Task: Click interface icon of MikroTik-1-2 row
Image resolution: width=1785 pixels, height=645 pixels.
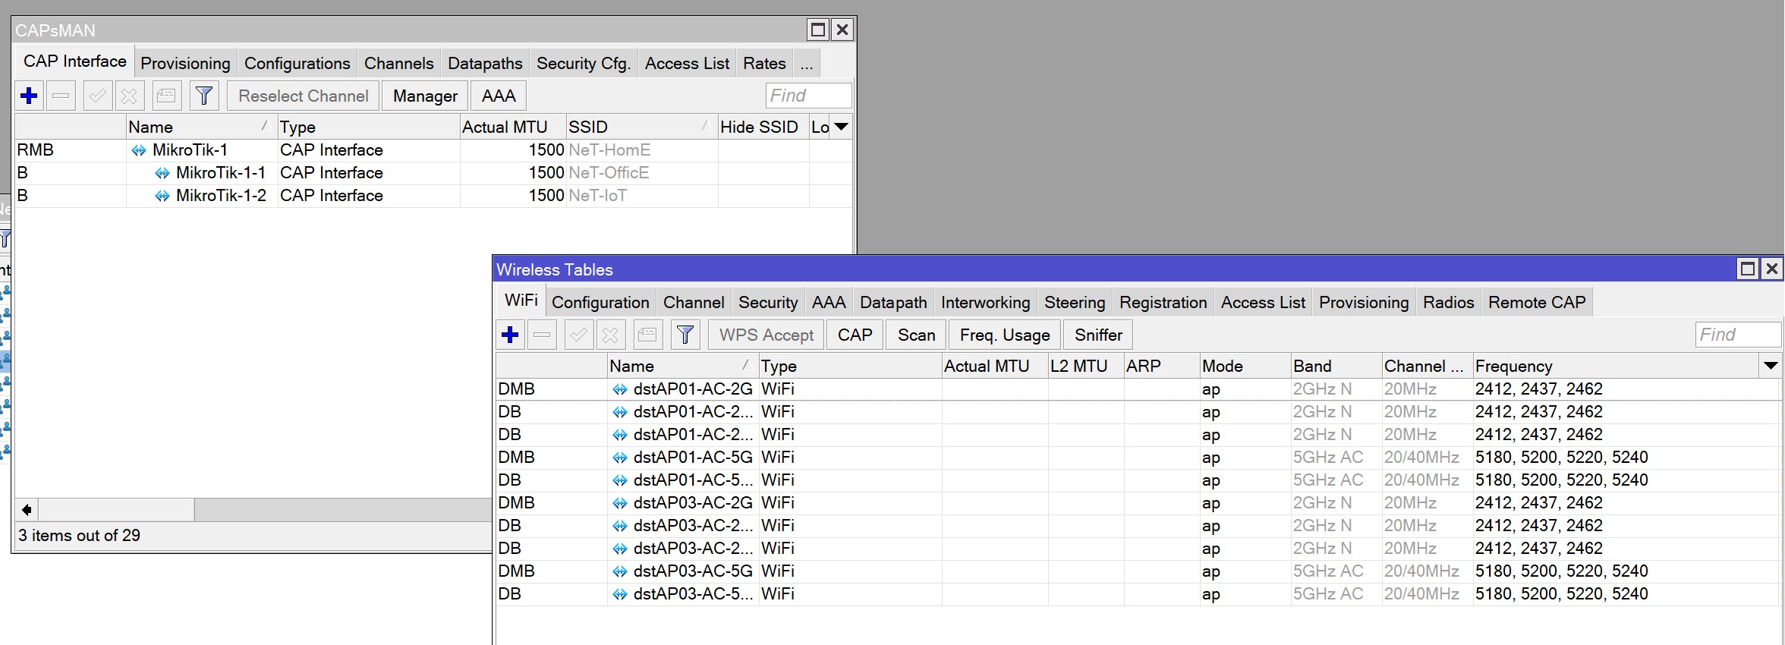Action: (x=162, y=196)
